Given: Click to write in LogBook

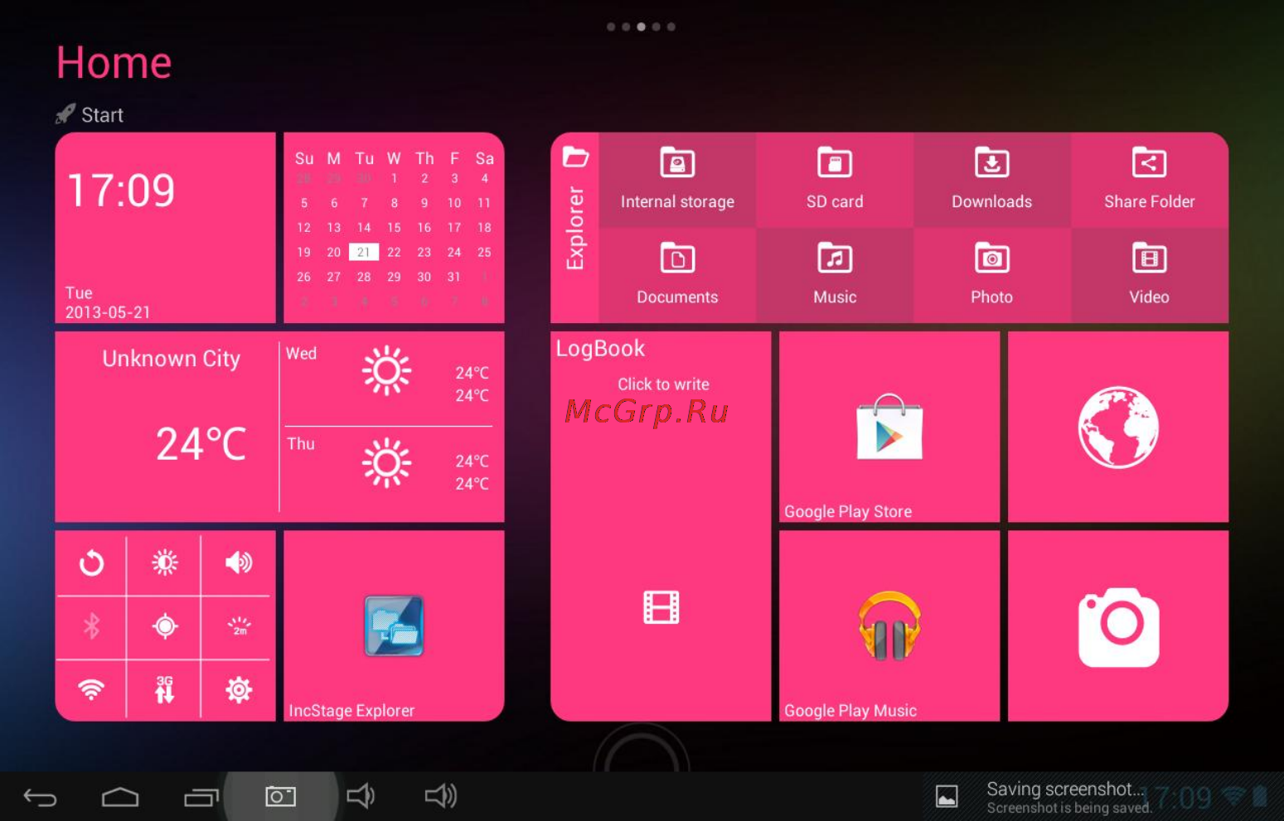Looking at the screenshot, I should click(x=663, y=384).
